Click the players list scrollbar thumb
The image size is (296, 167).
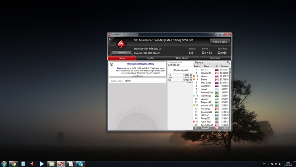[x=230, y=70]
